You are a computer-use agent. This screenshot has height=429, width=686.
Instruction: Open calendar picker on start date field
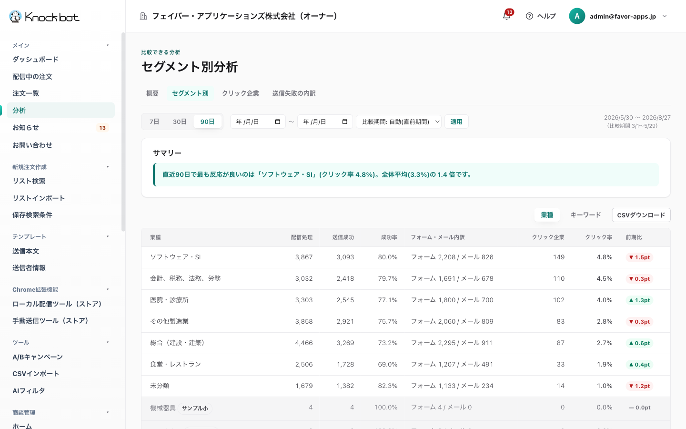[278, 122]
